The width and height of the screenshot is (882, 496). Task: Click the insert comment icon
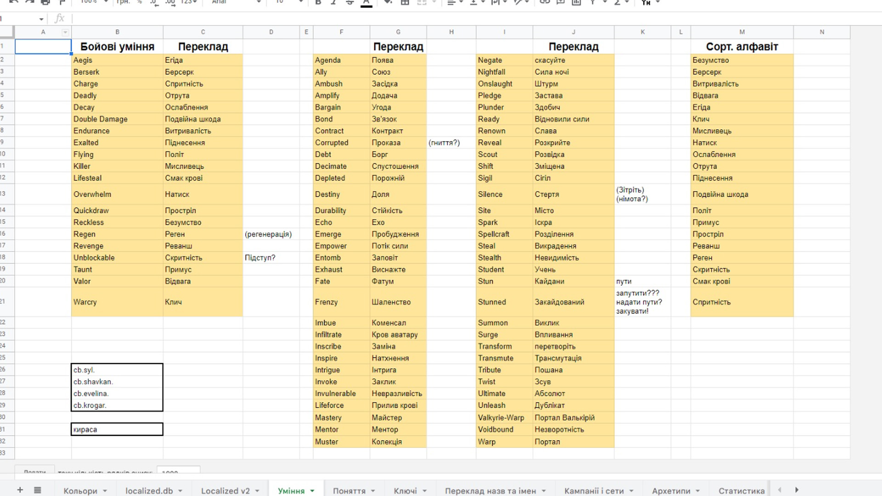pos(560,2)
